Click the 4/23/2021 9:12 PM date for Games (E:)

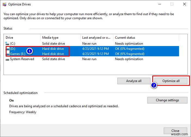[95, 54]
